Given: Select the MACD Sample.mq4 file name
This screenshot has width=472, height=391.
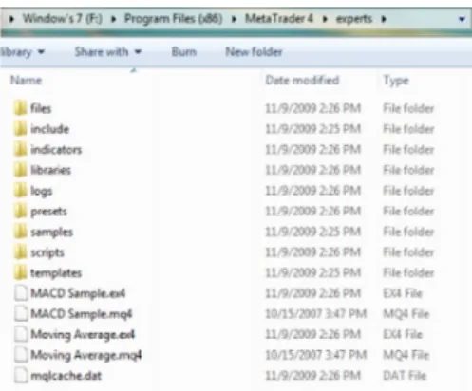Looking at the screenshot, I should pos(82,314).
